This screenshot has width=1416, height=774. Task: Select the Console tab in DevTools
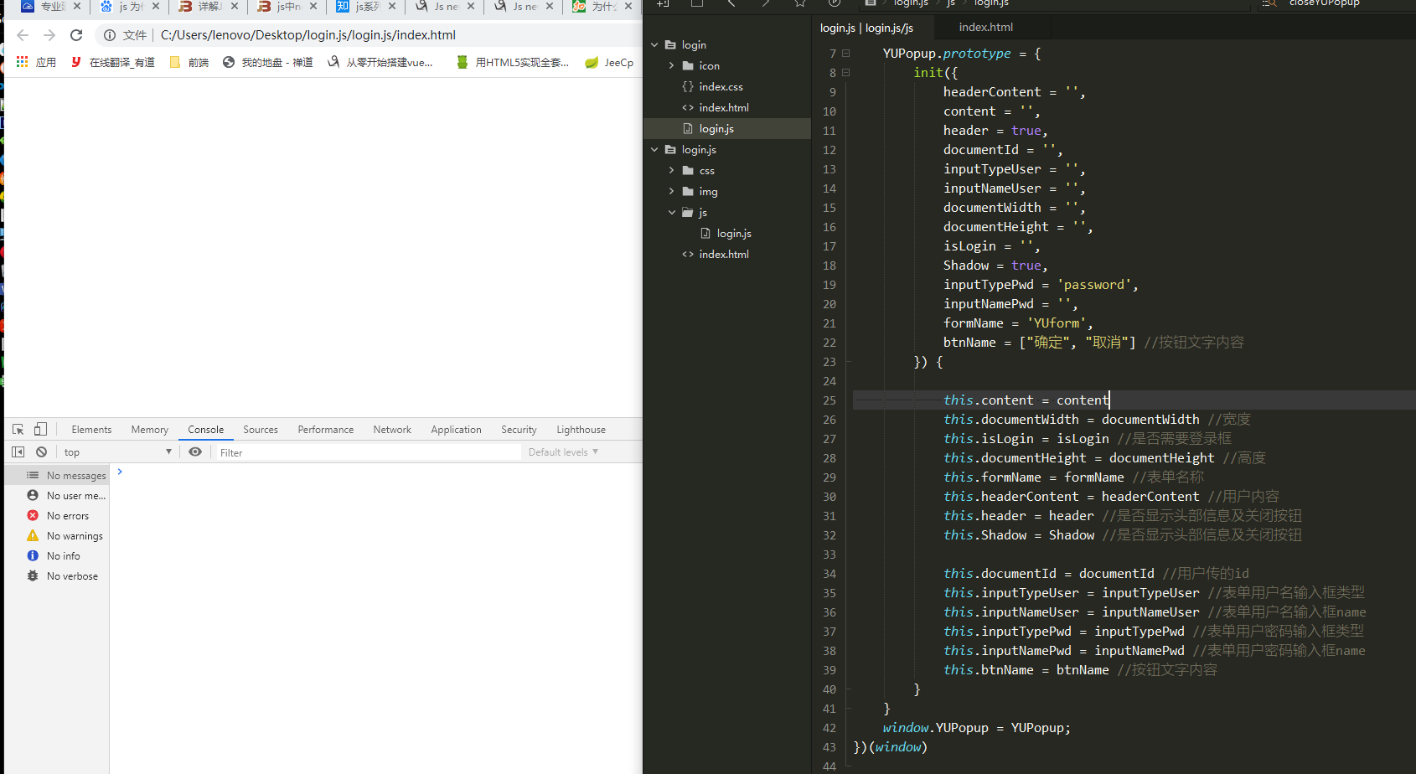[x=206, y=429]
